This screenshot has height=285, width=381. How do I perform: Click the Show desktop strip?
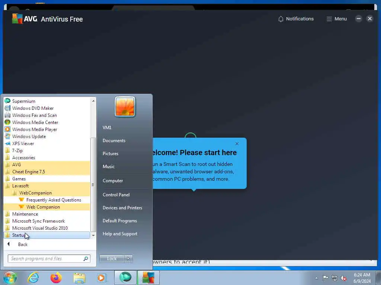click(378, 278)
